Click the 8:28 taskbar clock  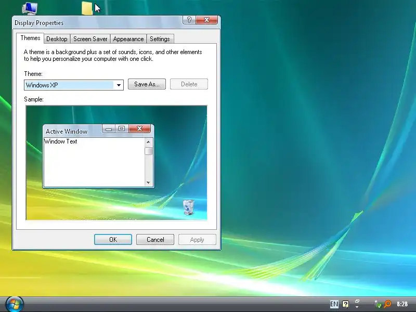(402, 304)
